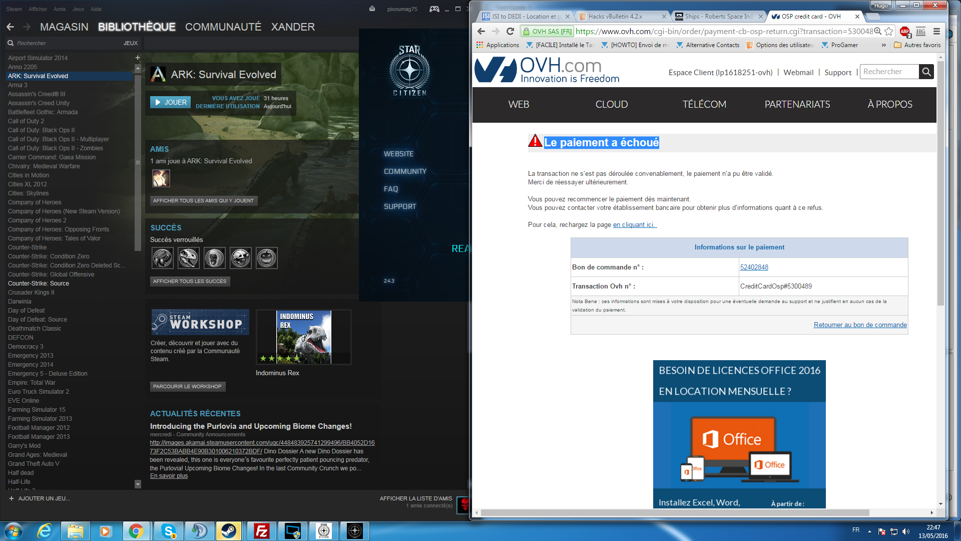Screen dimensions: 961x541
Task: Click Steam forward navigation arrow
Action: pos(27,27)
